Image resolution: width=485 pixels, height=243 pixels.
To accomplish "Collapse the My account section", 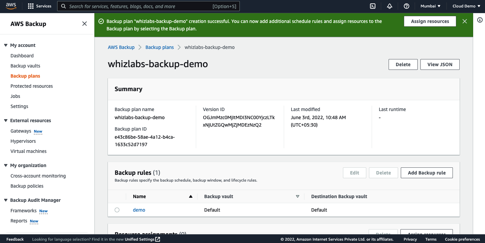I will click(6, 45).
